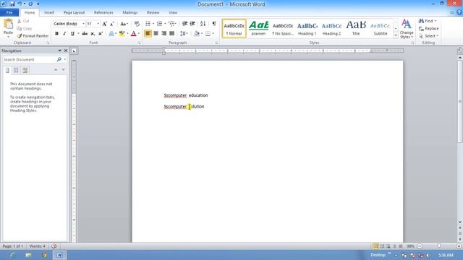The image size is (463, 260).
Task: Click Line Spacing icon
Action: click(x=183, y=34)
